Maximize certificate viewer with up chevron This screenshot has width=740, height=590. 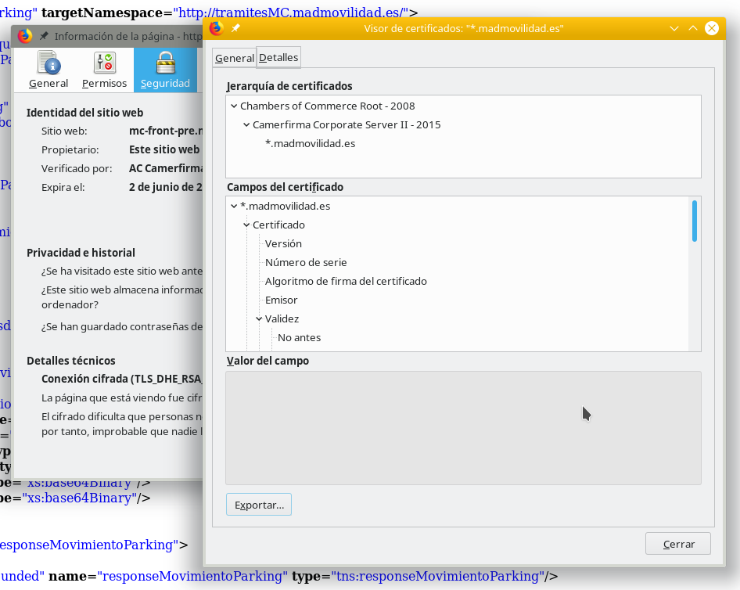(692, 28)
